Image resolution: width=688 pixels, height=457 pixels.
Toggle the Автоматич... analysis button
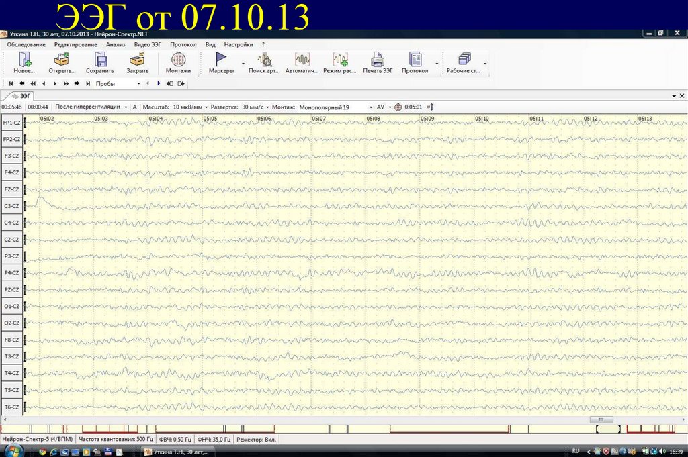302,62
